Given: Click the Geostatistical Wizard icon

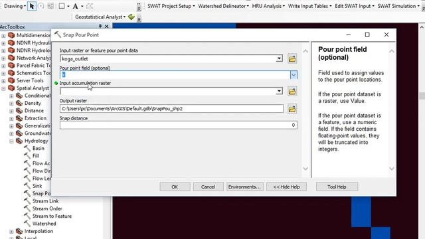Looking at the screenshot, I should pyautogui.click(x=131, y=17).
